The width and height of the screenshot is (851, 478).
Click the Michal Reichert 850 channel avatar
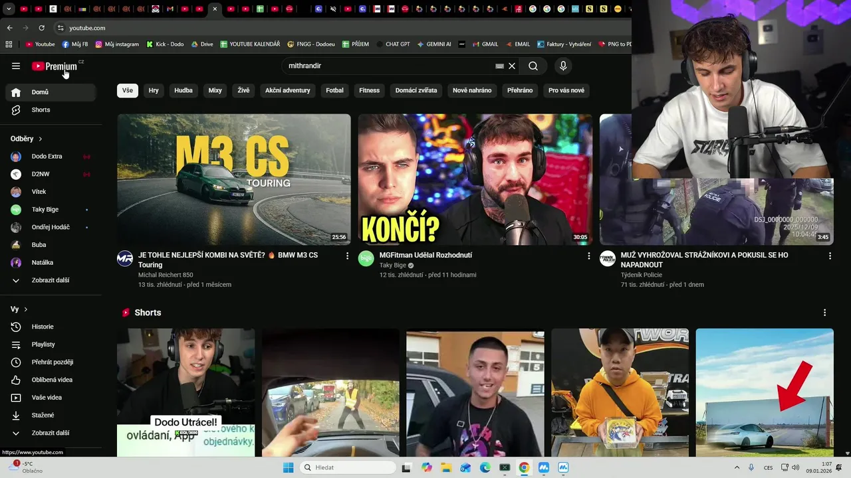[x=125, y=259]
